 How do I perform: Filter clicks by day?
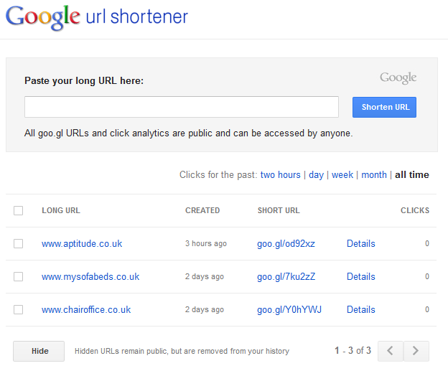(x=316, y=175)
